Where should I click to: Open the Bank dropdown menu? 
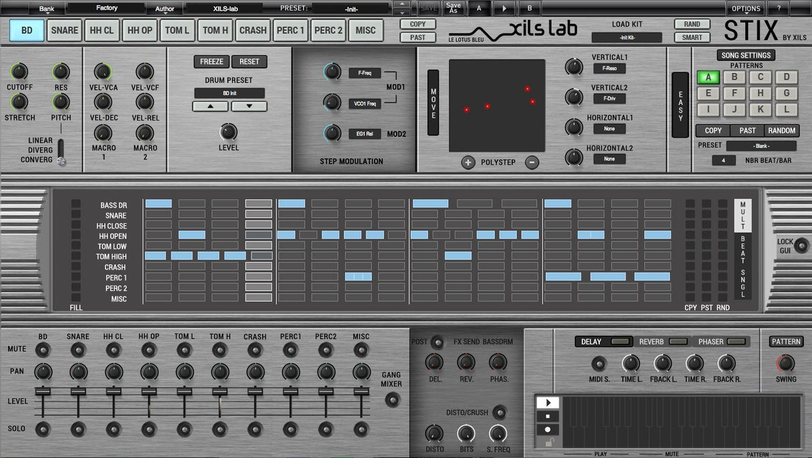47,9
